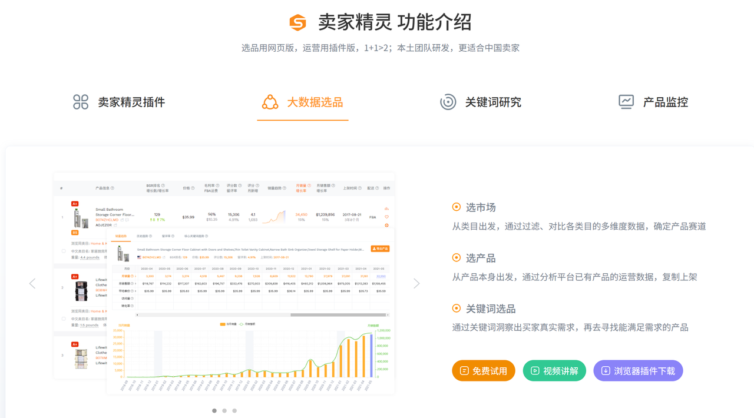Screen dimensions: 754x418
Task: Advance carousel with right chevron arrow
Action: [416, 284]
